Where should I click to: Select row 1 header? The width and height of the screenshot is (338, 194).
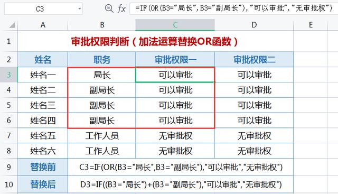click(x=8, y=41)
